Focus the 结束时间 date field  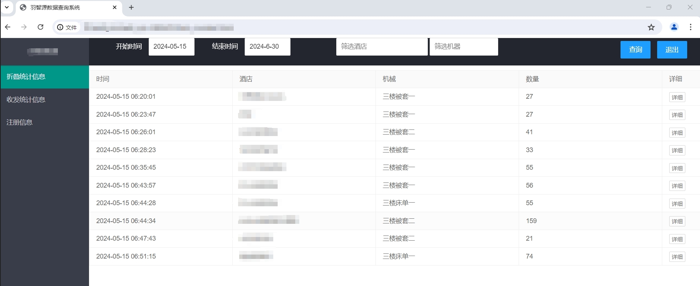pyautogui.click(x=267, y=47)
